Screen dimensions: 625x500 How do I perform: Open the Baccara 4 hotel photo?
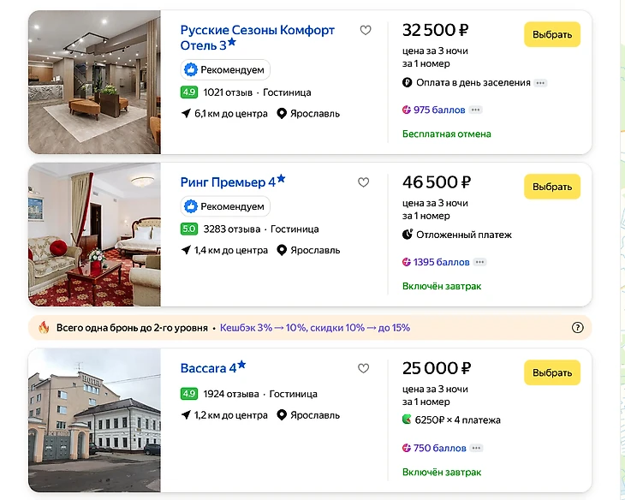94,420
